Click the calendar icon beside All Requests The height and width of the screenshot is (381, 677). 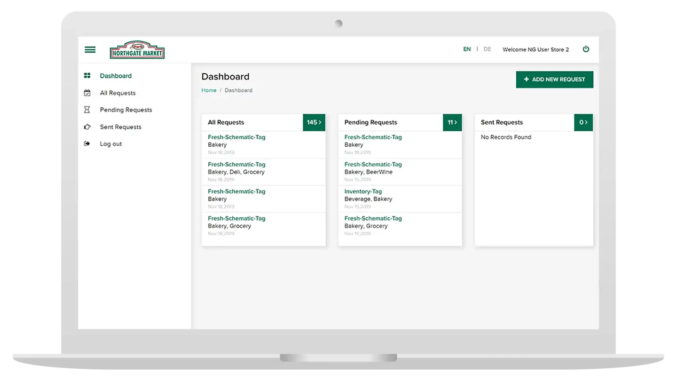click(x=87, y=93)
